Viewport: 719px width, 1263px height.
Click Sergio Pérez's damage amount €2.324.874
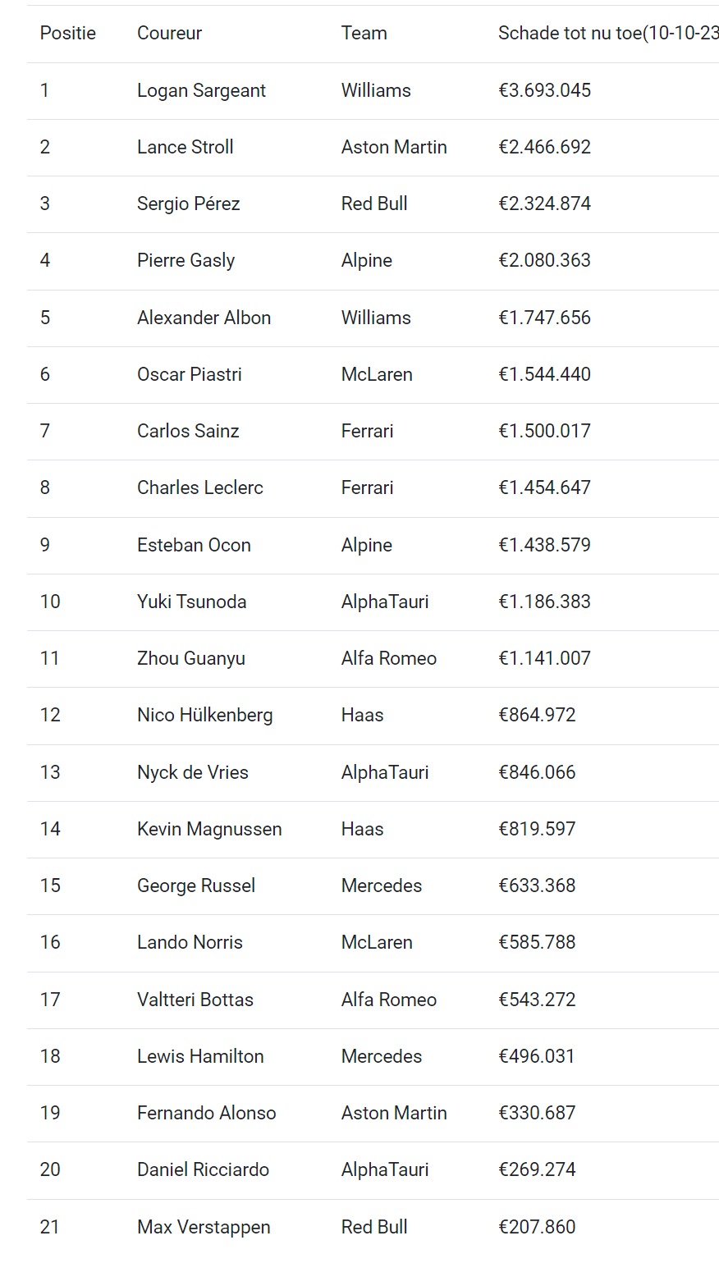pyautogui.click(x=544, y=204)
